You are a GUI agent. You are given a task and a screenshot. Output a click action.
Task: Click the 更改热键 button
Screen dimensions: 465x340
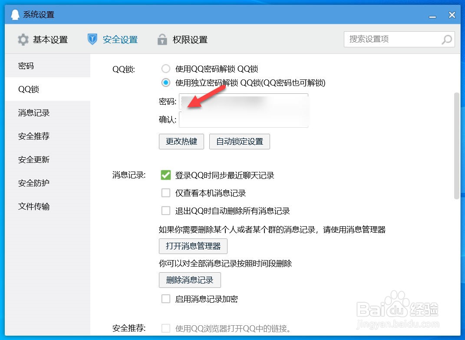pyautogui.click(x=181, y=141)
